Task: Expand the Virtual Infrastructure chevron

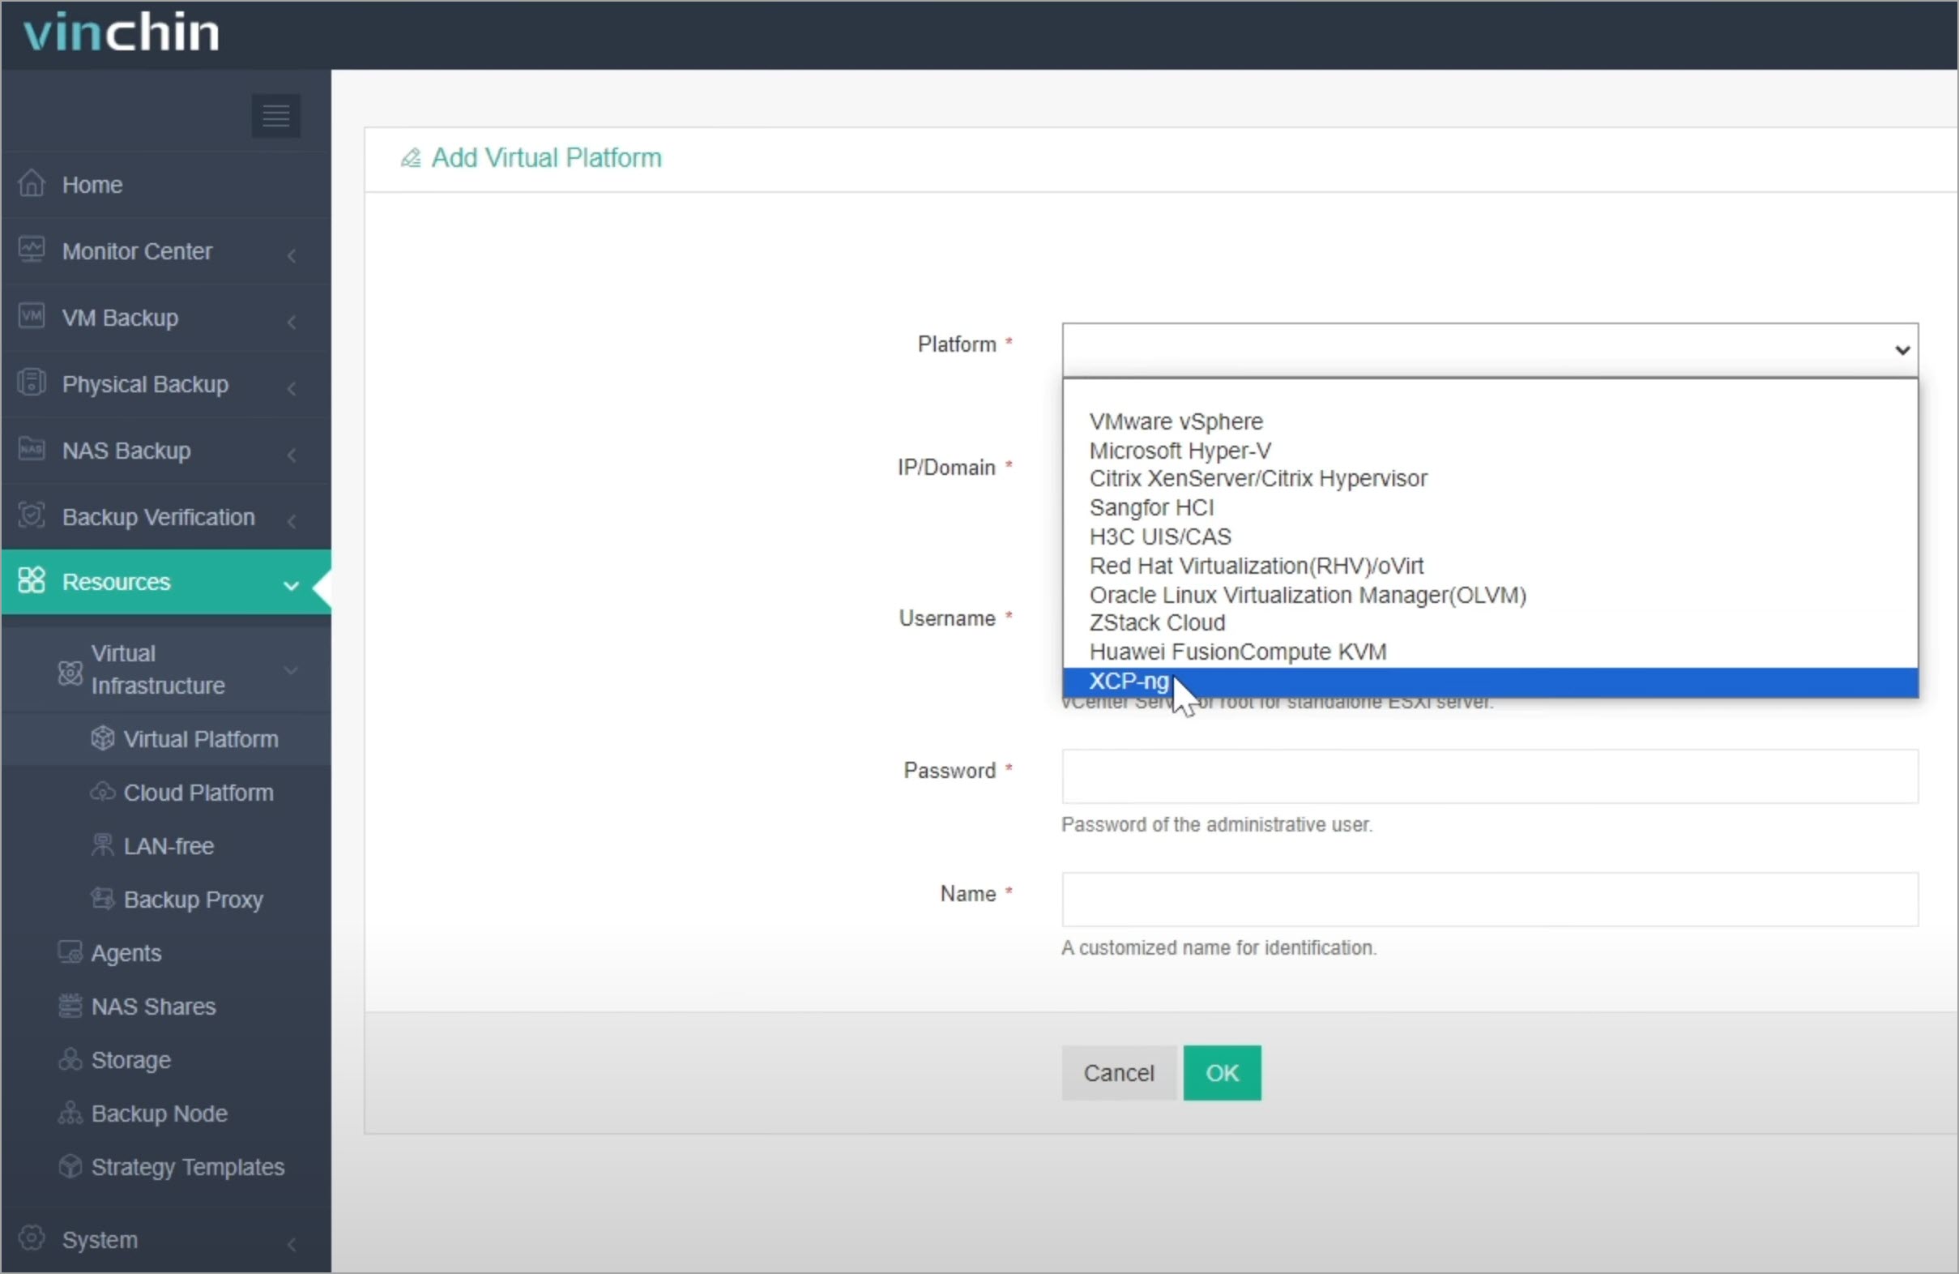Action: (290, 669)
